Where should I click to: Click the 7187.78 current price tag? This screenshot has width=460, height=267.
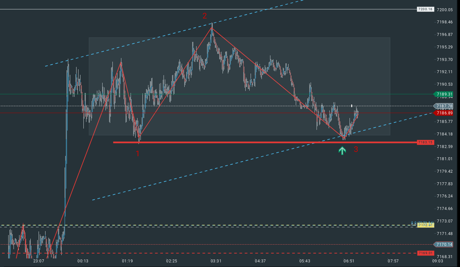[444, 106]
